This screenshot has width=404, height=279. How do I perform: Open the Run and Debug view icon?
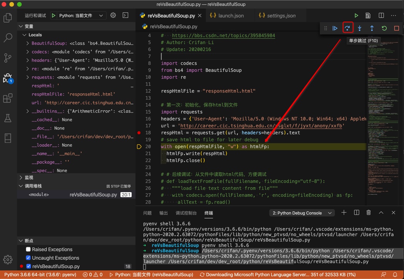(x=8, y=78)
